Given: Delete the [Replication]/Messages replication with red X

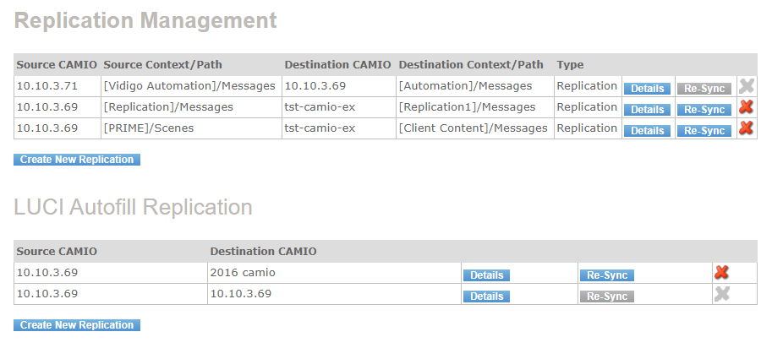Looking at the screenshot, I should [746, 107].
